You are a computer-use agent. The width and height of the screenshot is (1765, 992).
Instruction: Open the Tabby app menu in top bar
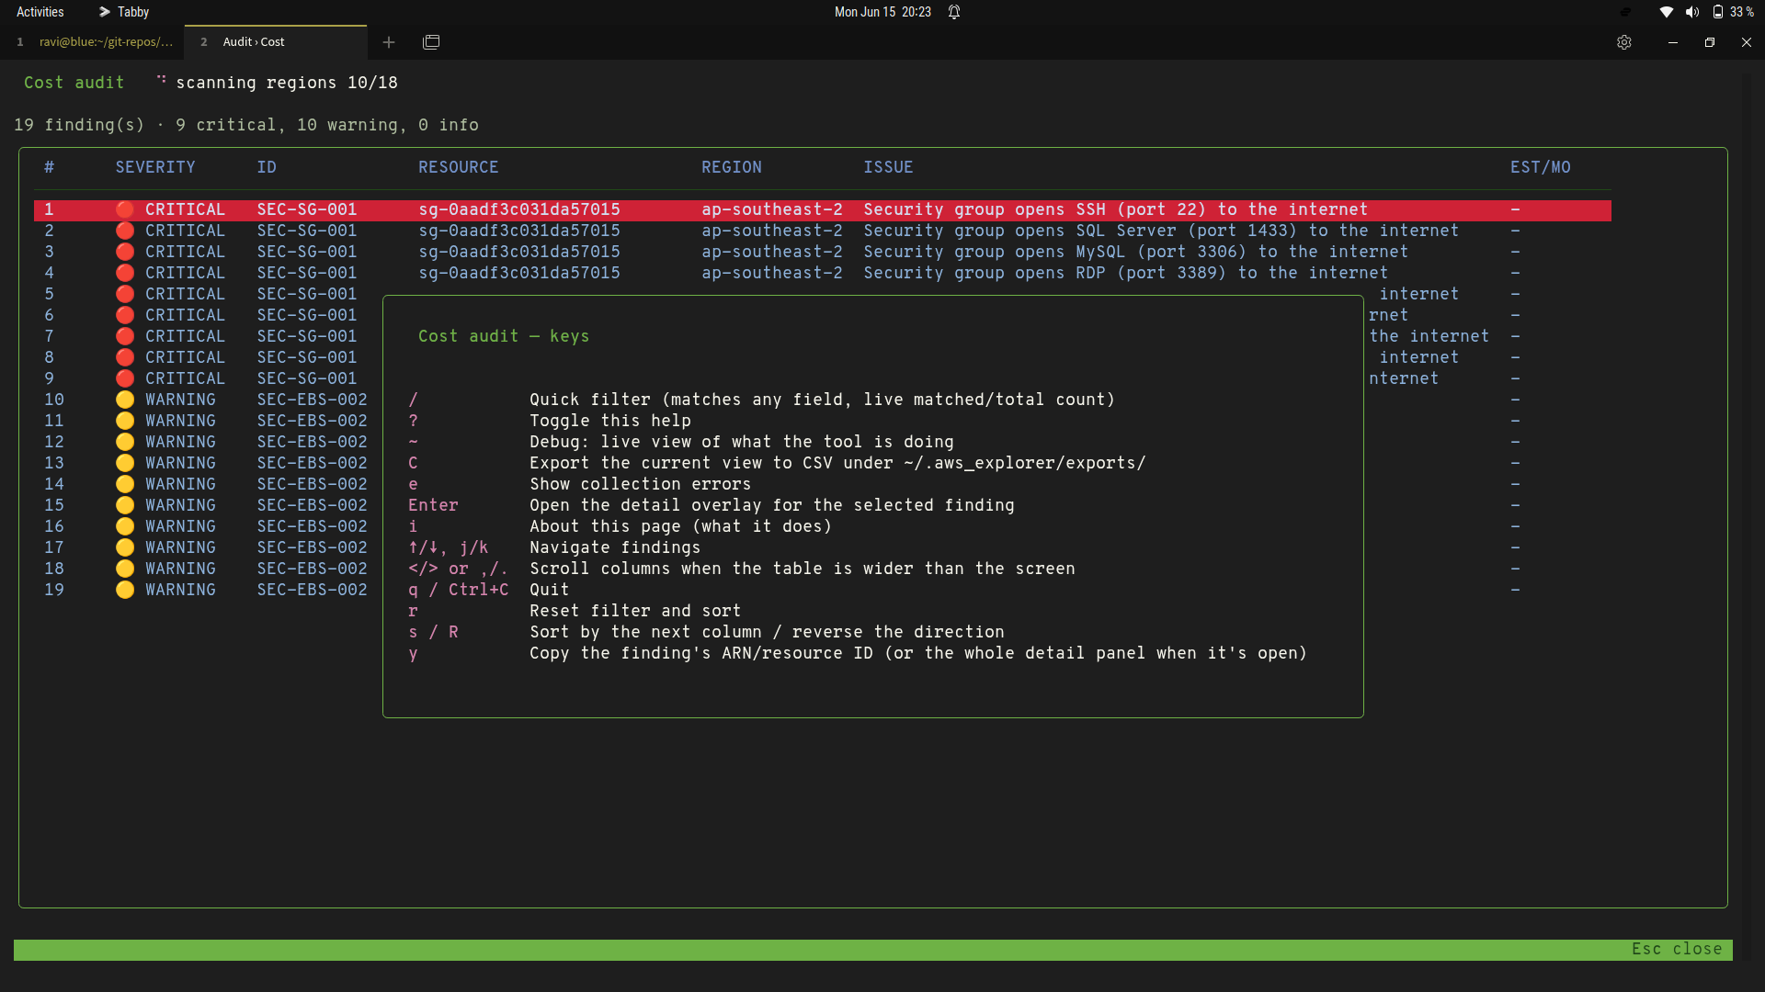point(124,12)
